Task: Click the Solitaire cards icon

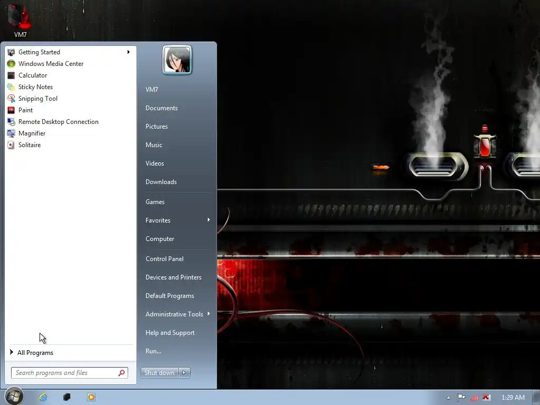Action: (11, 145)
